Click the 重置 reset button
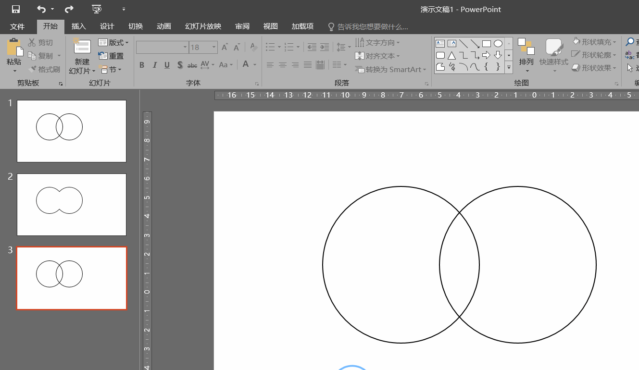Screen dimensions: 639x370 [x=111, y=56]
